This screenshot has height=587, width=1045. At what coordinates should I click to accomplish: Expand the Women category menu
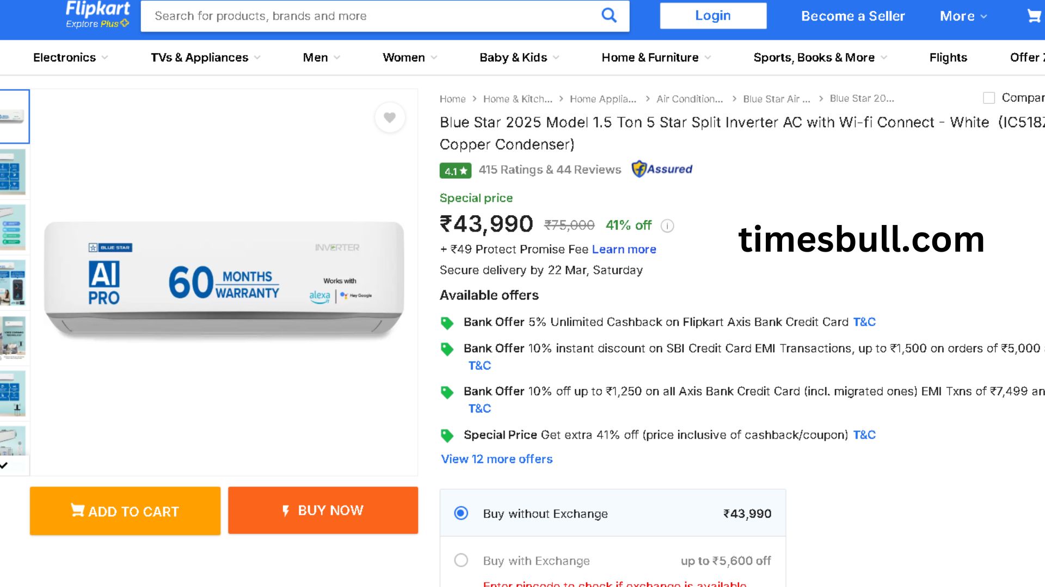409,58
